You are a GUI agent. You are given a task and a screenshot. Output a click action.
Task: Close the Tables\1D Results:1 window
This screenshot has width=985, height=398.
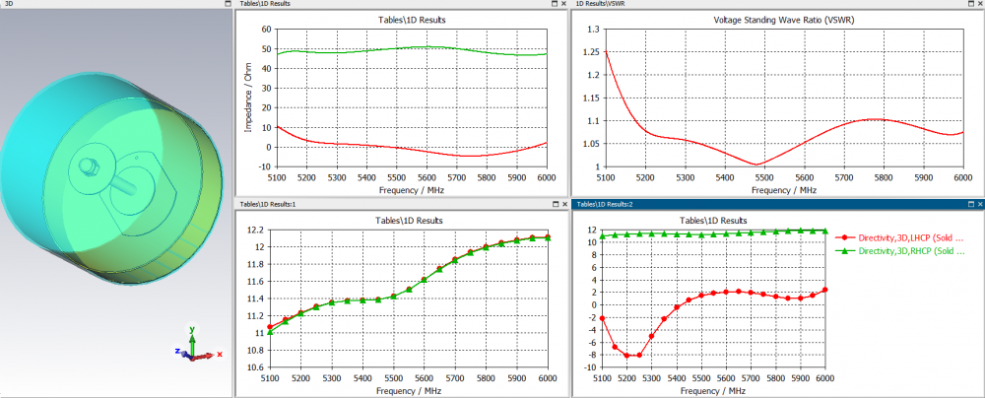coord(564,204)
